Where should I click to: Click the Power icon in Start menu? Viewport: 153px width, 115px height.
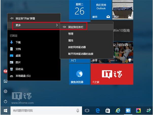pos(5,101)
